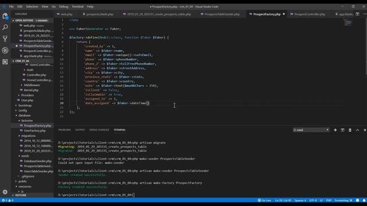The width and height of the screenshot is (367, 206).
Task: Open the Manage gear icon
Action: point(5,192)
